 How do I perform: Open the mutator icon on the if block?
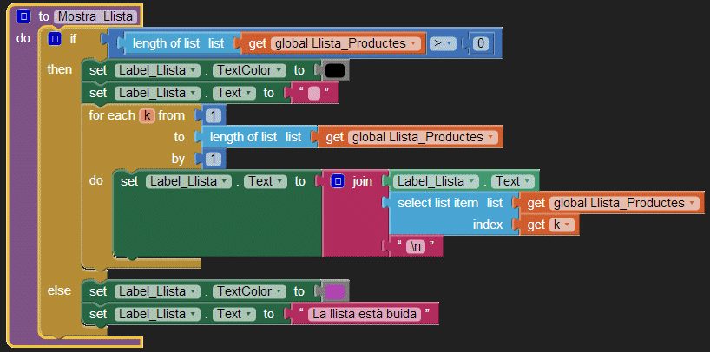(55, 40)
